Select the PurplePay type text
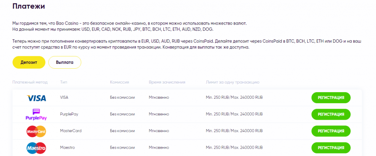Screen dimensions: 376x156 click(69, 114)
